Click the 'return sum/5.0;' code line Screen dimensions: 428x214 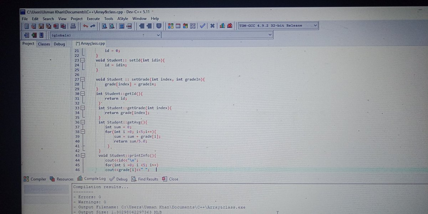point(131,141)
